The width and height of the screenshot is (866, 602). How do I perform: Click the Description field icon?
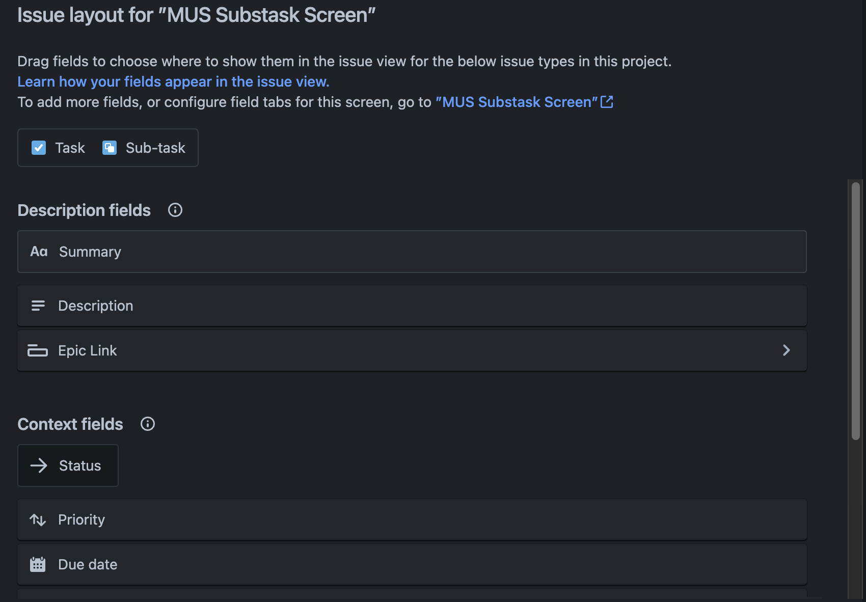point(38,306)
